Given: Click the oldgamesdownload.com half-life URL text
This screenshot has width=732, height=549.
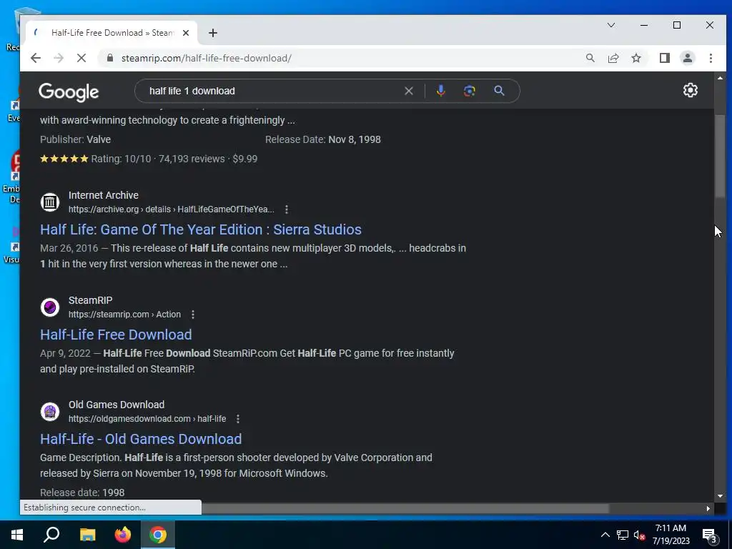Looking at the screenshot, I should tap(147, 419).
